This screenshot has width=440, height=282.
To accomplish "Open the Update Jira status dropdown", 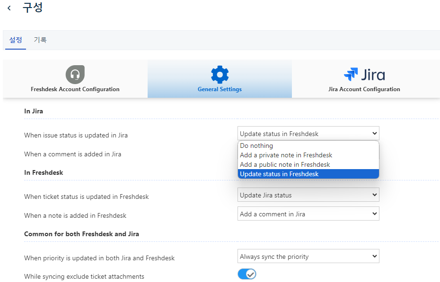I will coord(308,195).
